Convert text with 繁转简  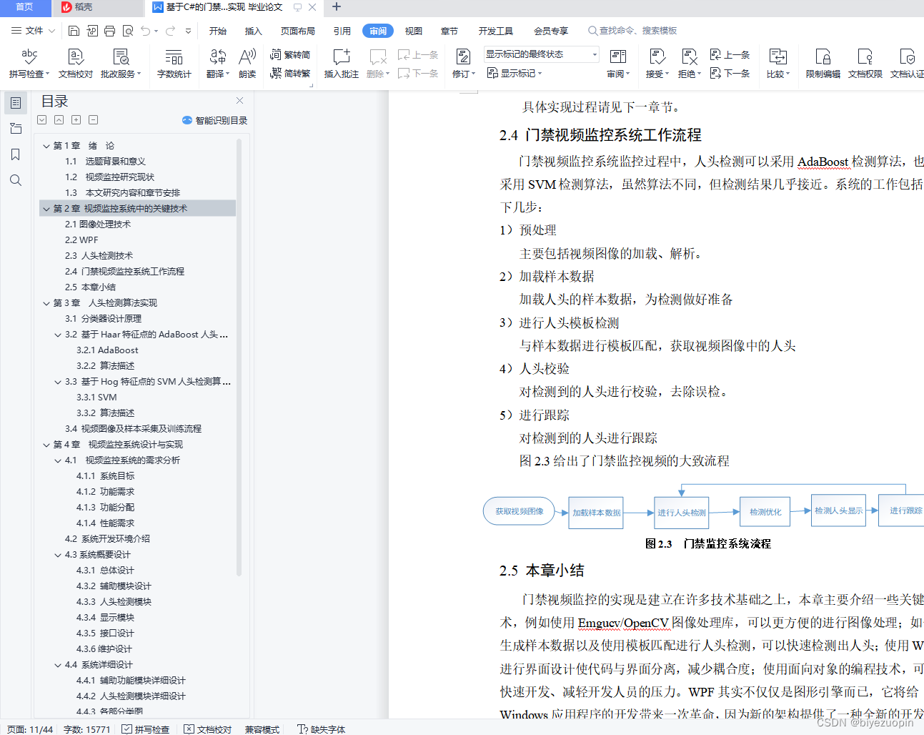point(290,54)
